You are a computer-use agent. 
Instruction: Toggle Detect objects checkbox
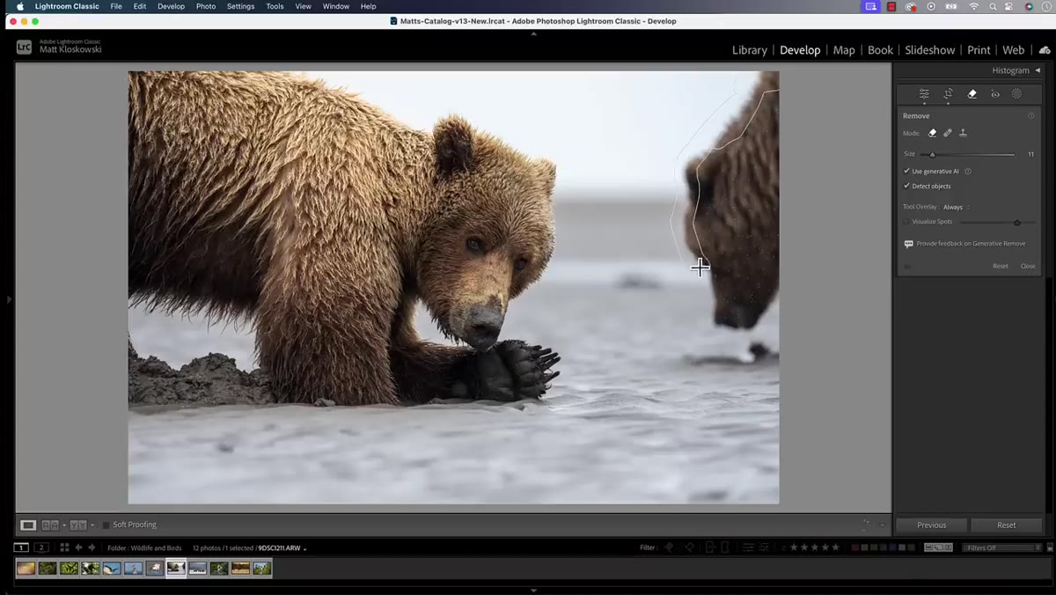coord(907,187)
